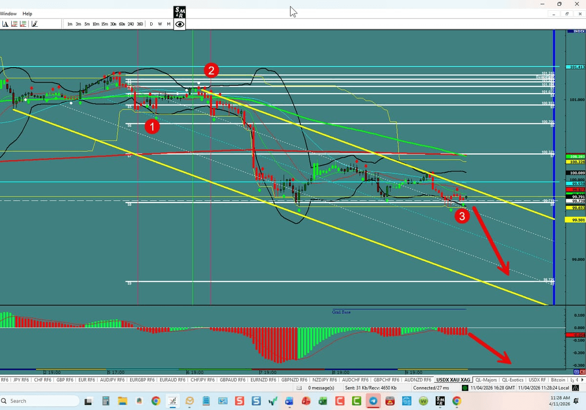
Task: Click the second grid indicator icon in toolbar
Action: 23,23
